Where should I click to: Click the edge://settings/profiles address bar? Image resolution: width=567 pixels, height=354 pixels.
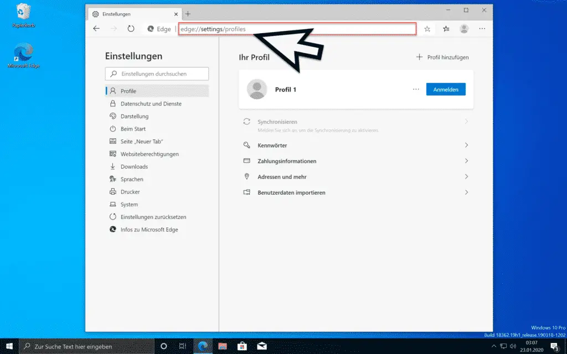[297, 29]
